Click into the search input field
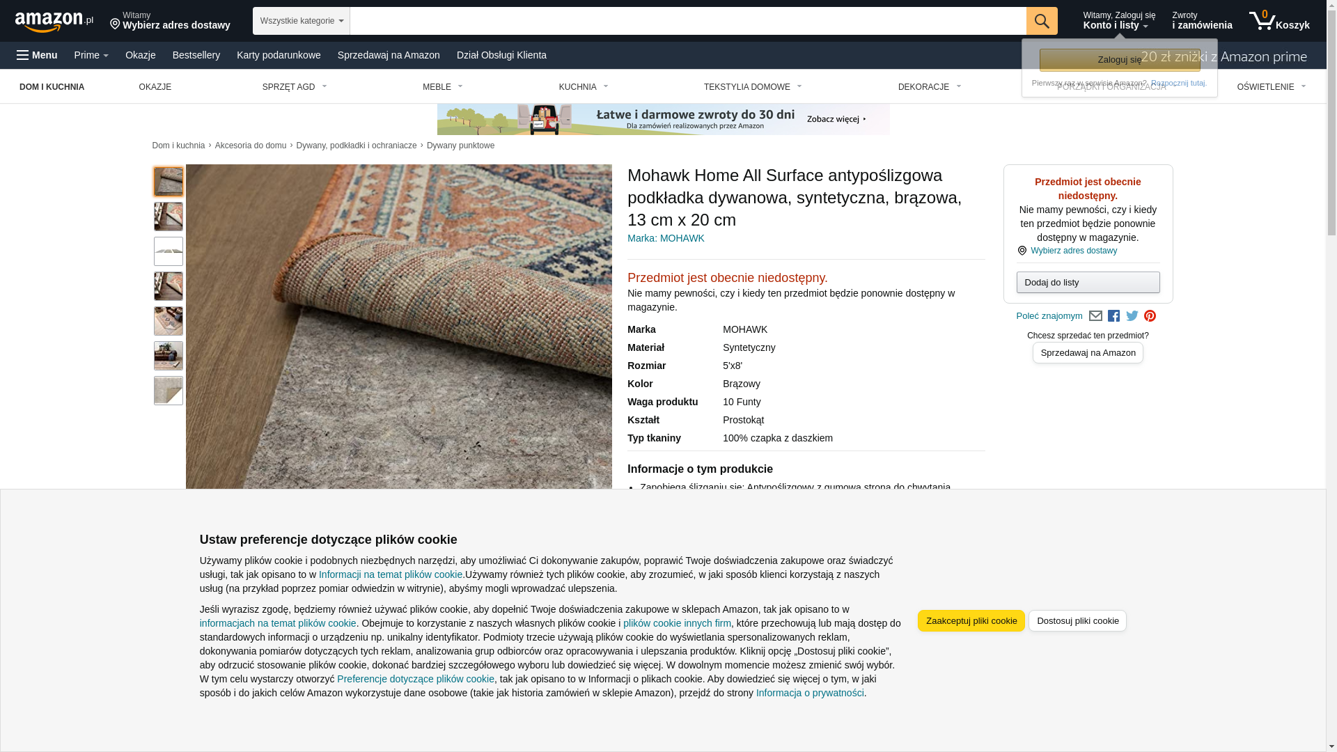Viewport: 1337px width, 752px height. pos(688,21)
